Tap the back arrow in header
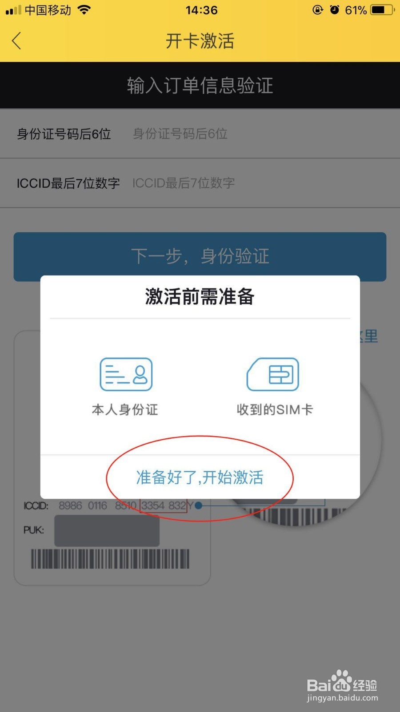Viewport: 400px width, 712px height. [16, 41]
